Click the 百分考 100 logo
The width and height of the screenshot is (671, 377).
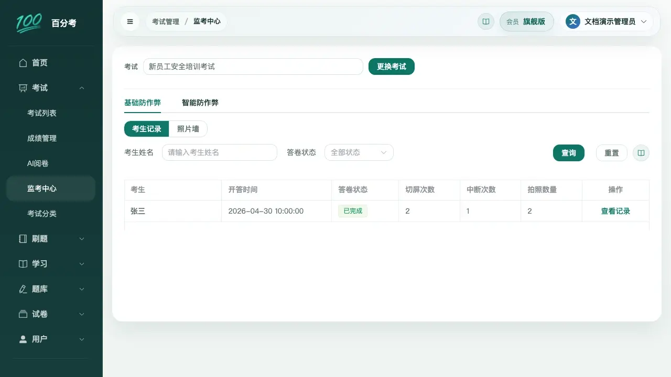pyautogui.click(x=29, y=23)
